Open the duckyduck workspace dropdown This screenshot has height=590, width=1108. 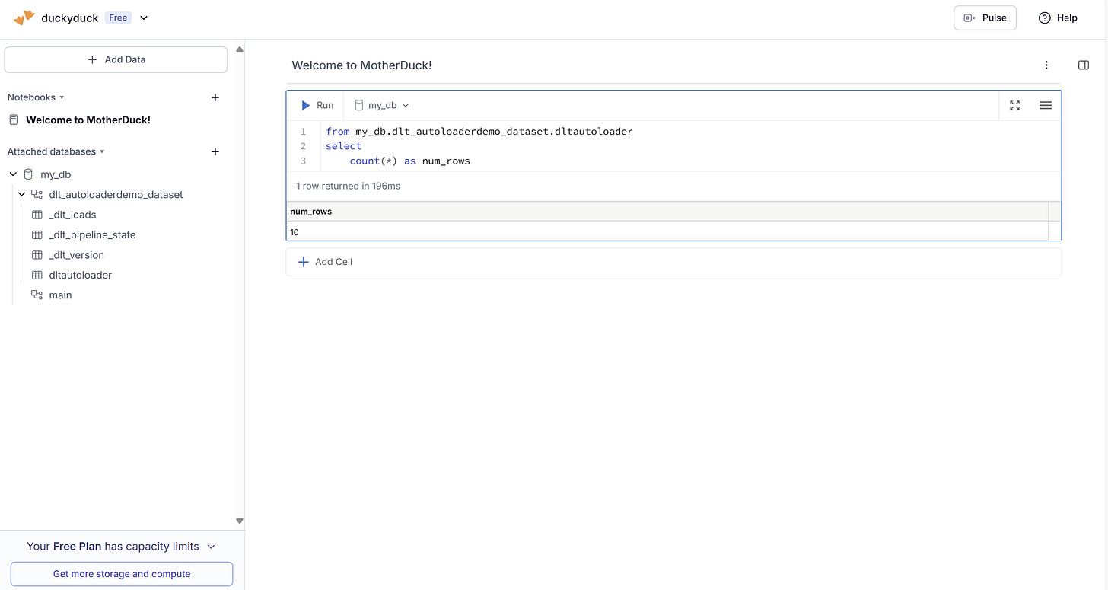[x=144, y=18]
